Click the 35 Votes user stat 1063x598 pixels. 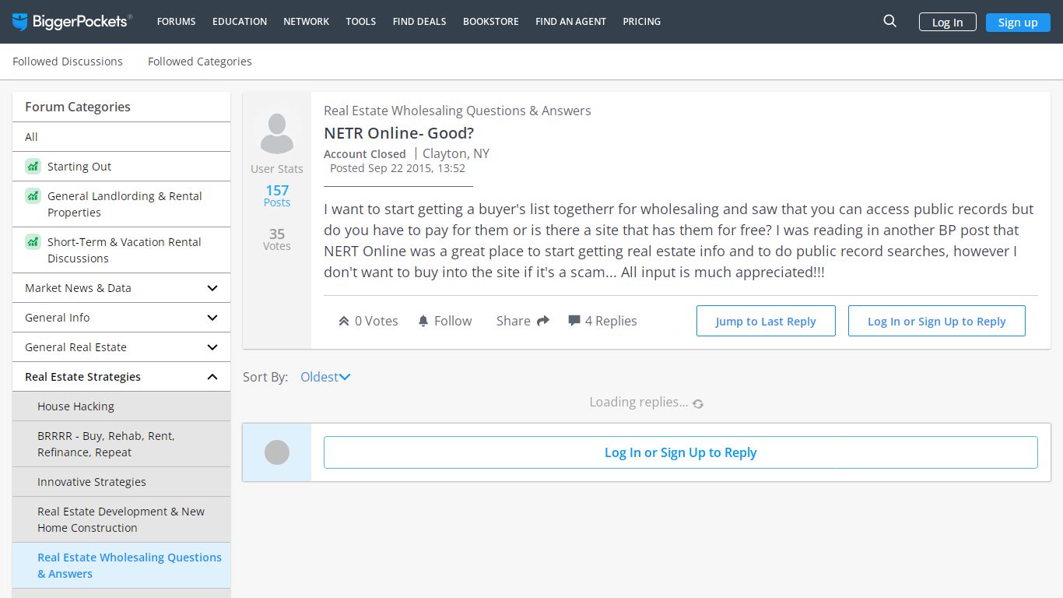[x=277, y=239]
